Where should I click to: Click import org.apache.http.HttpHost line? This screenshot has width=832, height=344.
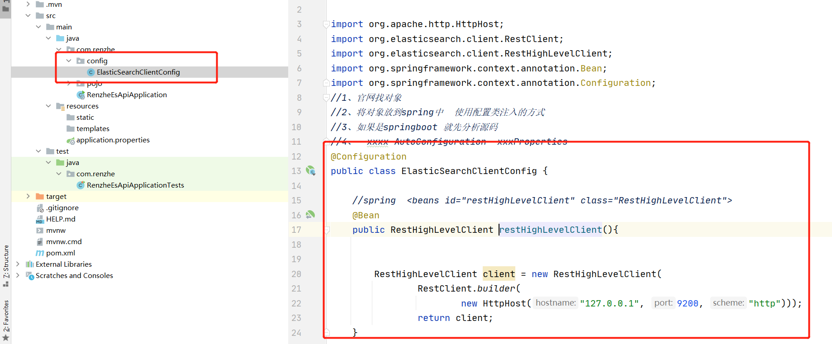coord(417,24)
